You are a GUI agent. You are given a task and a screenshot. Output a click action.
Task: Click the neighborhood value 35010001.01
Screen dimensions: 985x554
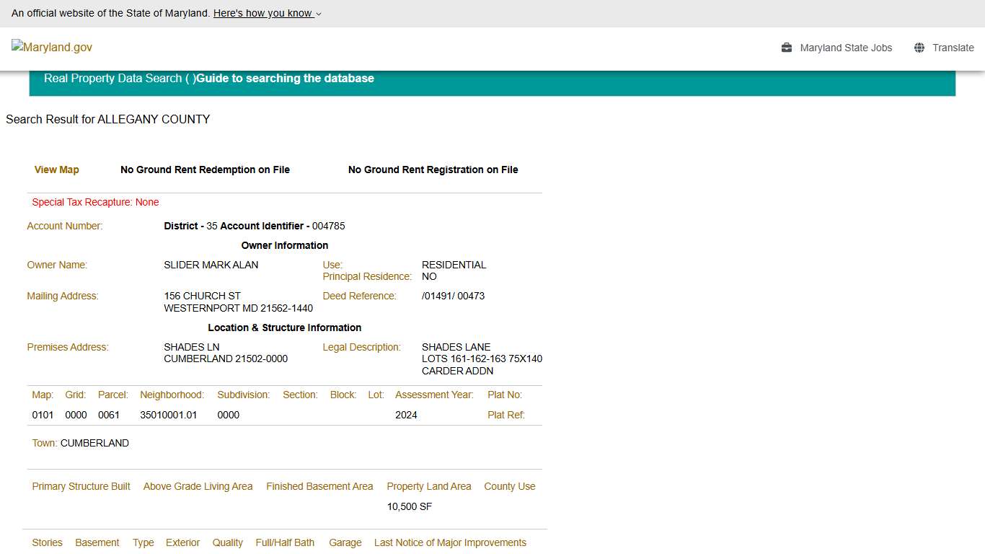coord(168,415)
